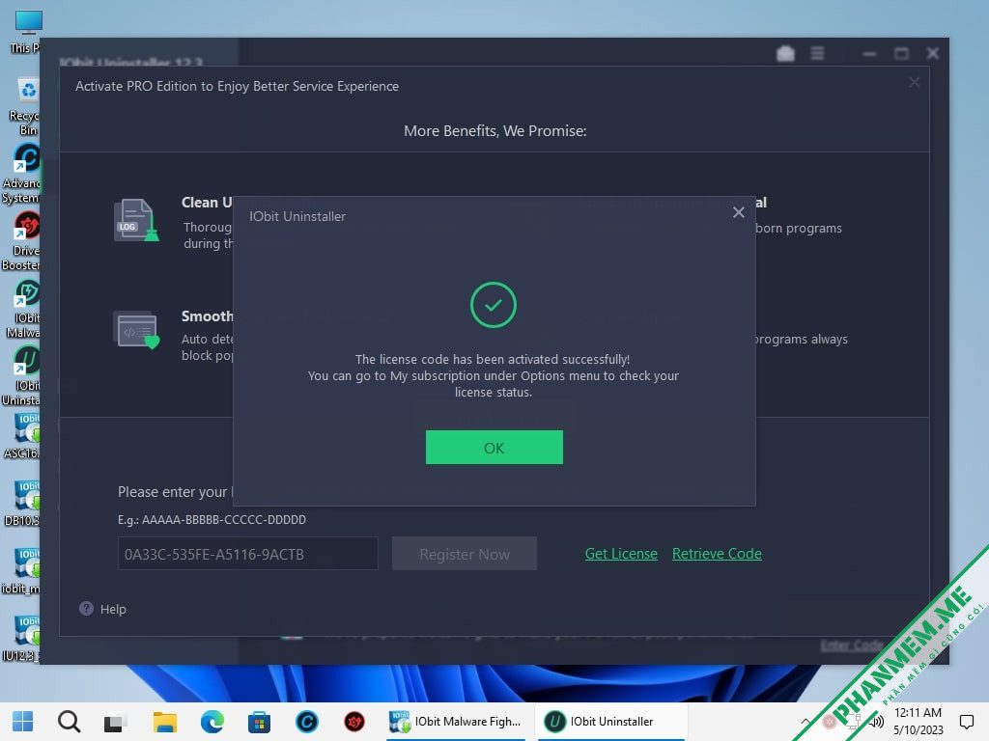
Task: Close the IObit Uninstaller success dialog
Action: click(739, 213)
